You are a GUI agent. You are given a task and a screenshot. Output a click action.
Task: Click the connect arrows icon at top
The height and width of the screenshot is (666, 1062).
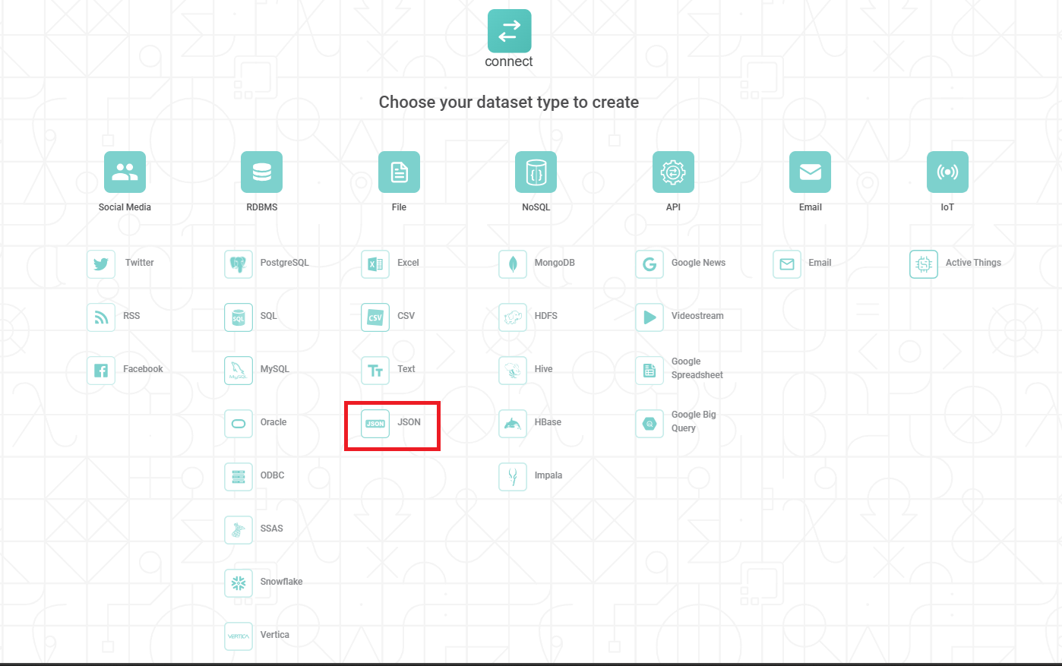pos(509,31)
